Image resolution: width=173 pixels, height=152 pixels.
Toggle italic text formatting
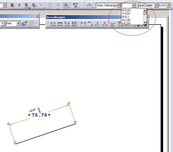tap(19, 5)
